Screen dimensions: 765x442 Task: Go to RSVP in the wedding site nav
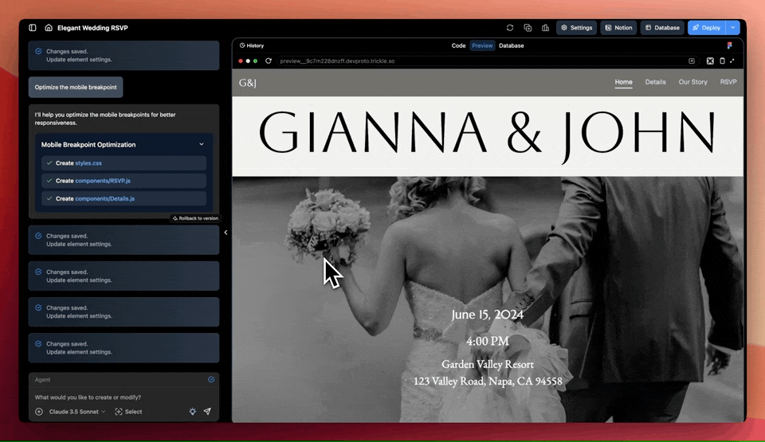(728, 82)
